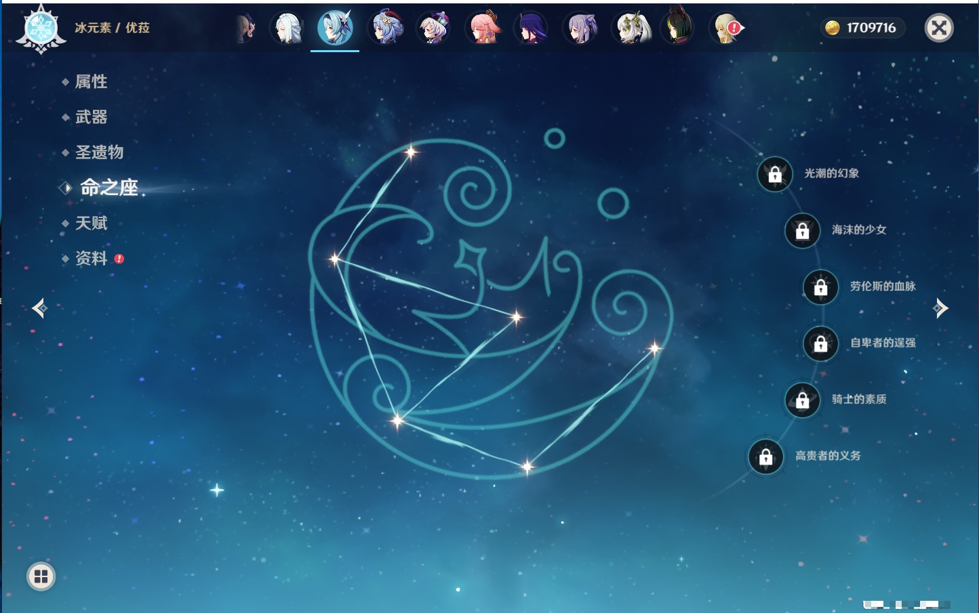Go to the next character with right arrow
The image size is (979, 613).
tap(940, 308)
